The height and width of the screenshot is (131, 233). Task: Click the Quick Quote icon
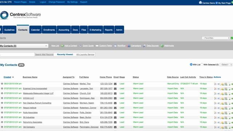coord(80,45)
